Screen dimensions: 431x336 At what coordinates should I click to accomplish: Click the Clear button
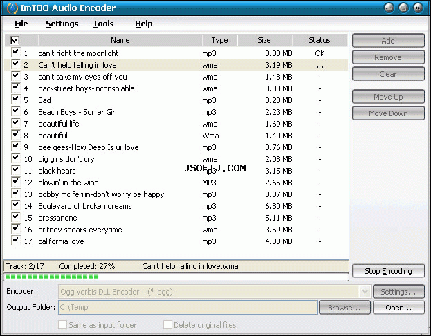point(388,74)
